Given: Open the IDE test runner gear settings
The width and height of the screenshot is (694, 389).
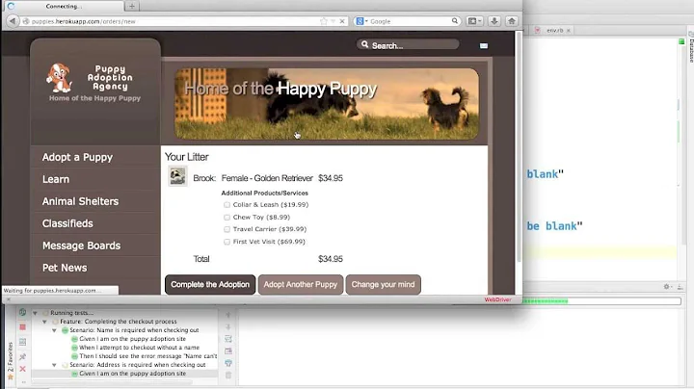Looking at the screenshot, I should (x=667, y=287).
